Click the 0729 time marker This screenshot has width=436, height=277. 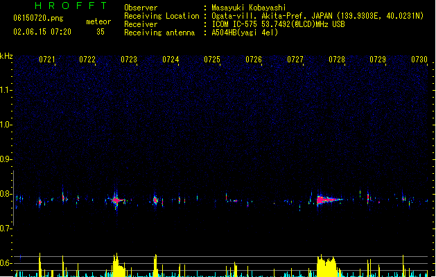click(x=378, y=60)
